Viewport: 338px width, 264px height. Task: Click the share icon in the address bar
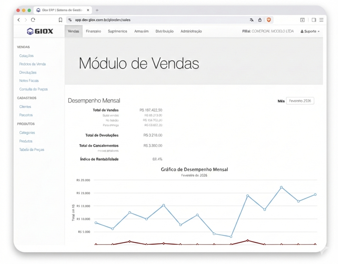(260, 20)
